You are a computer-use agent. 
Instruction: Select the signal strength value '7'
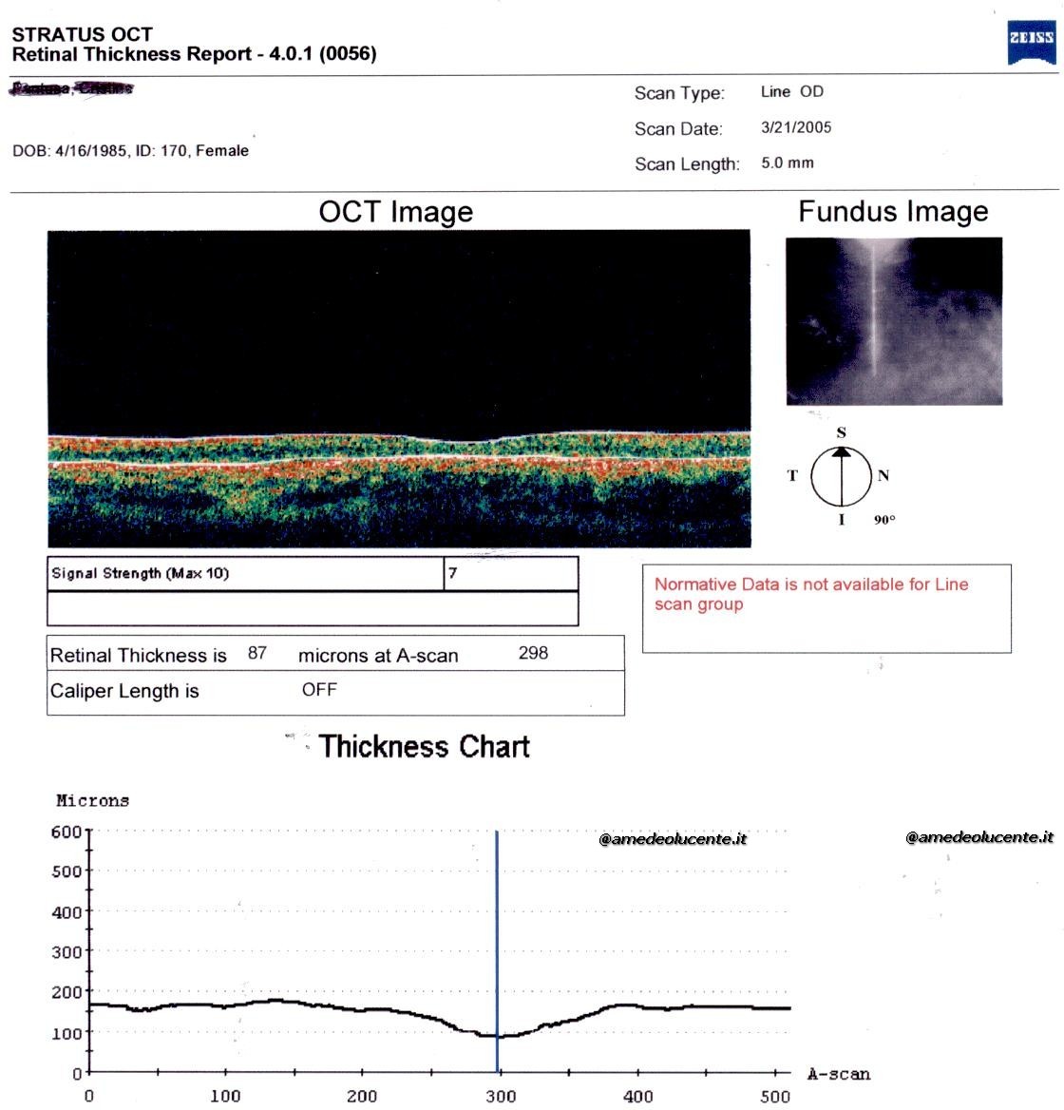coord(453,573)
